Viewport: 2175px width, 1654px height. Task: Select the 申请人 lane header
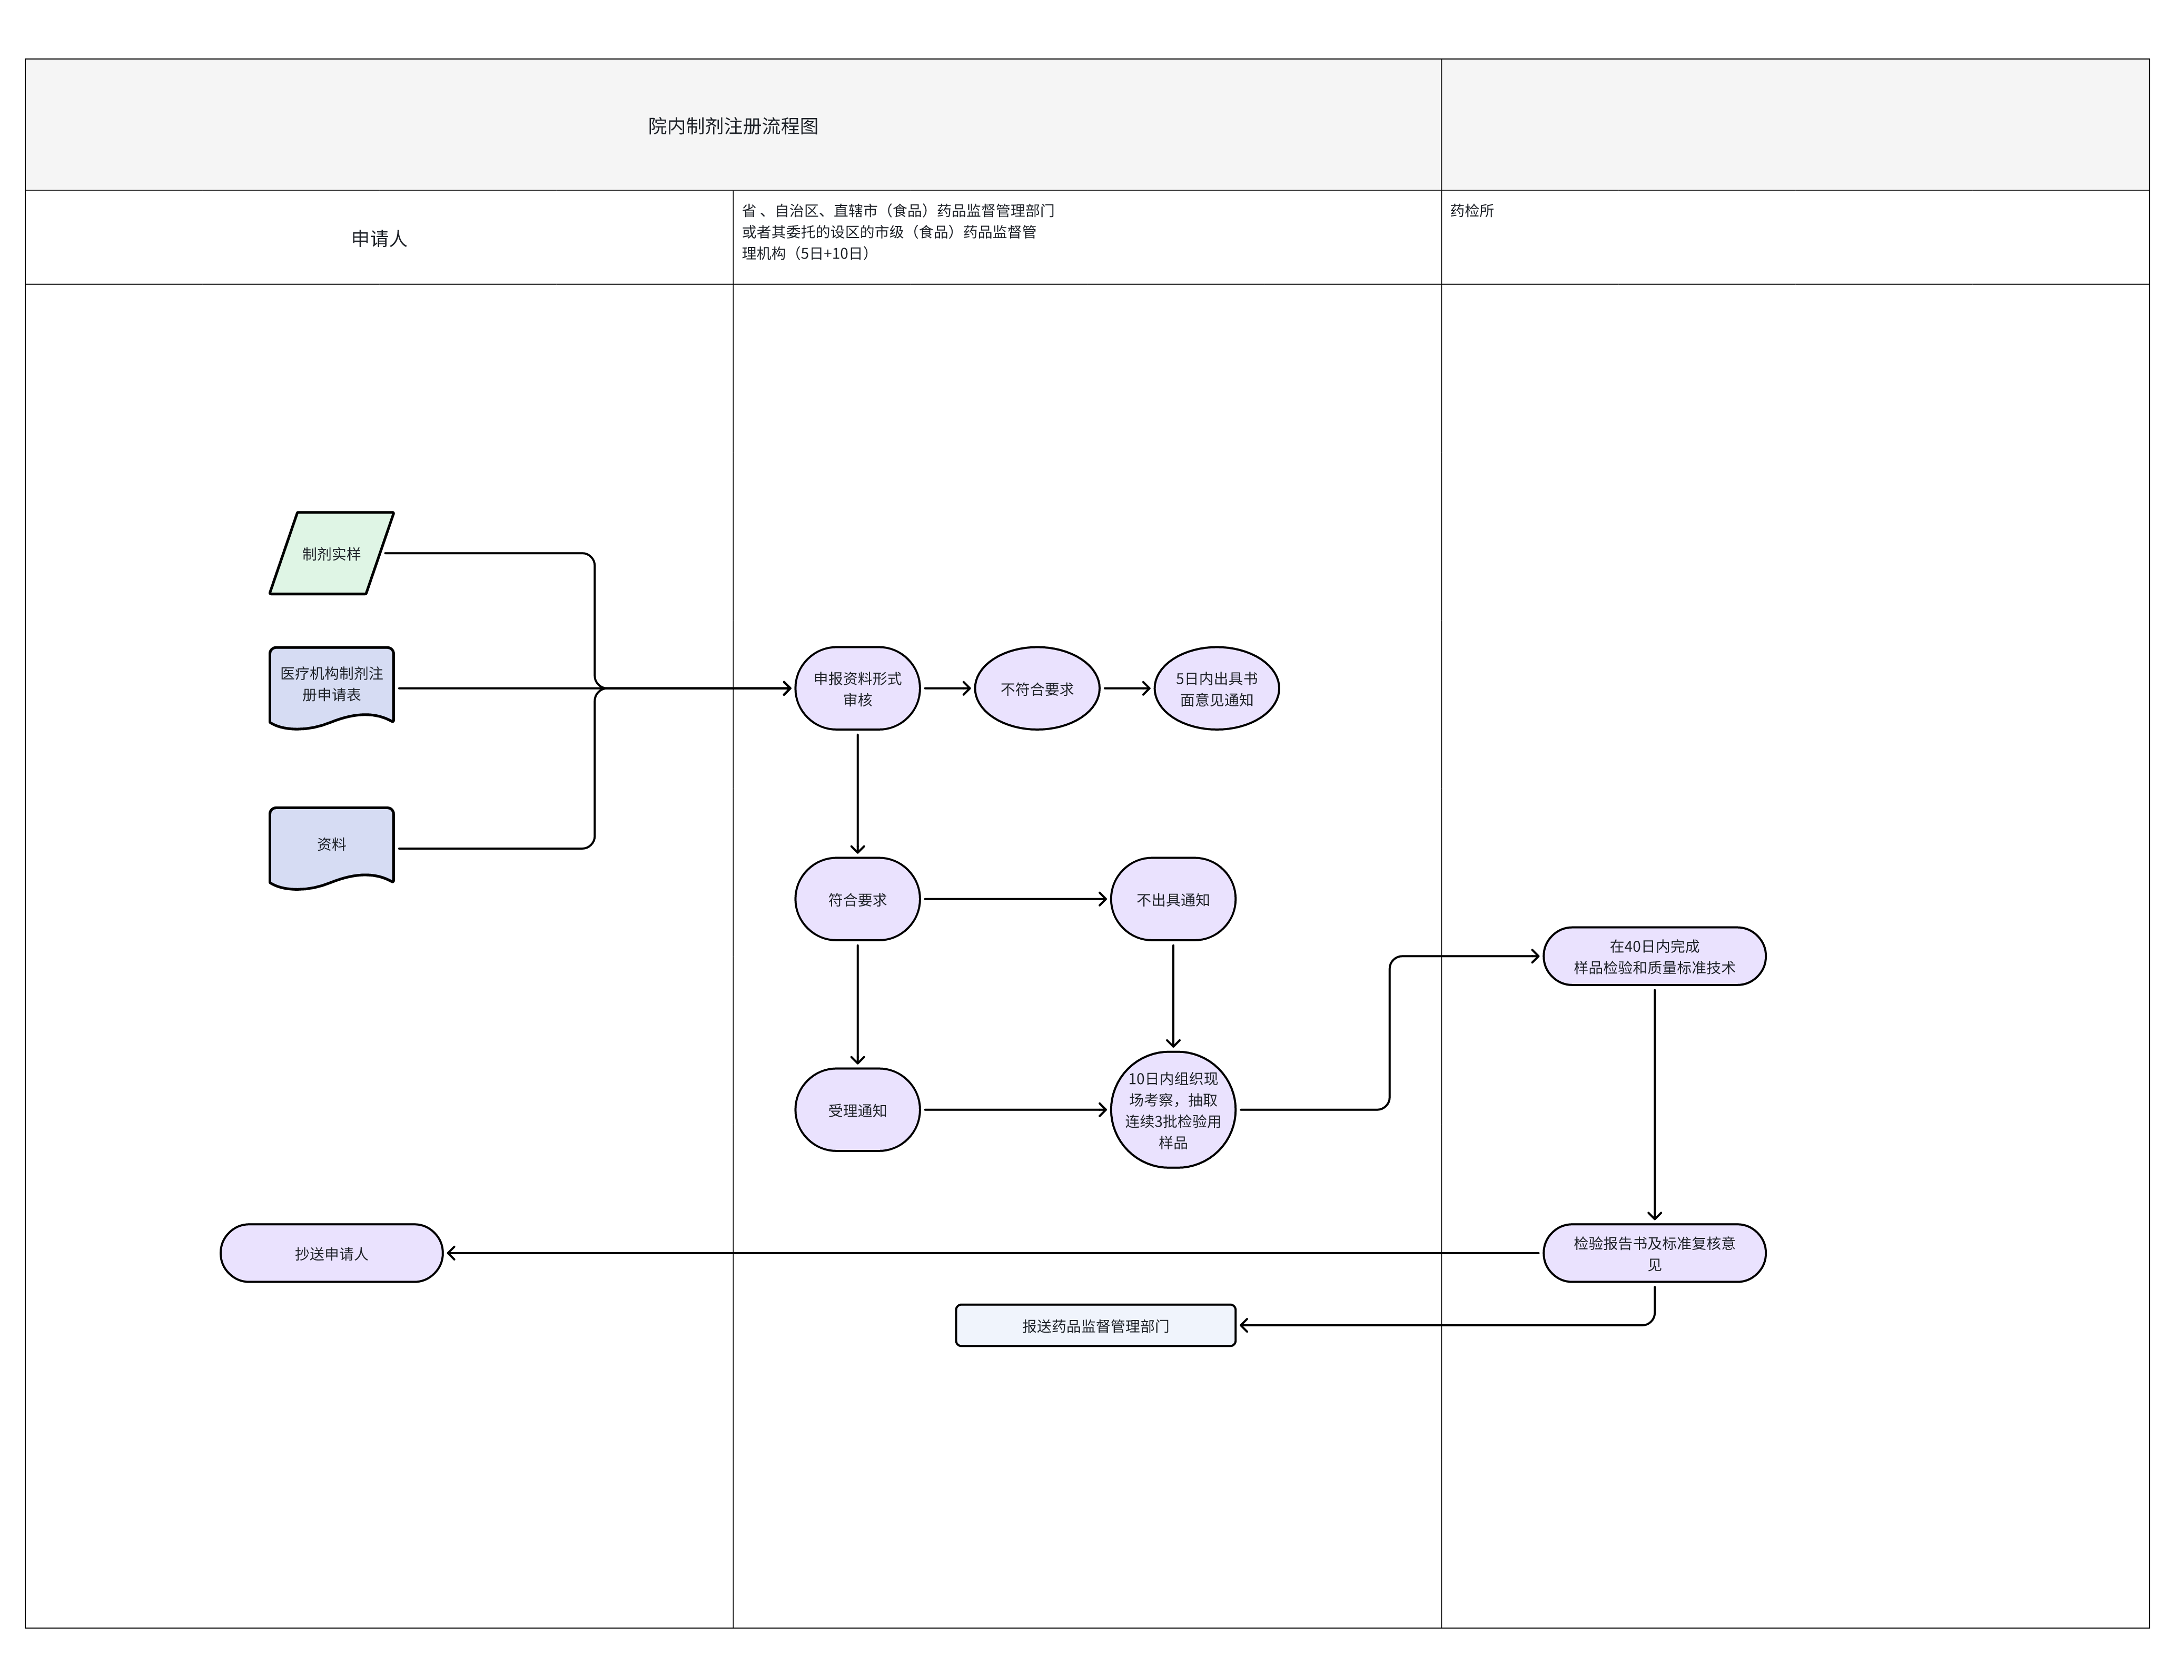click(x=379, y=238)
